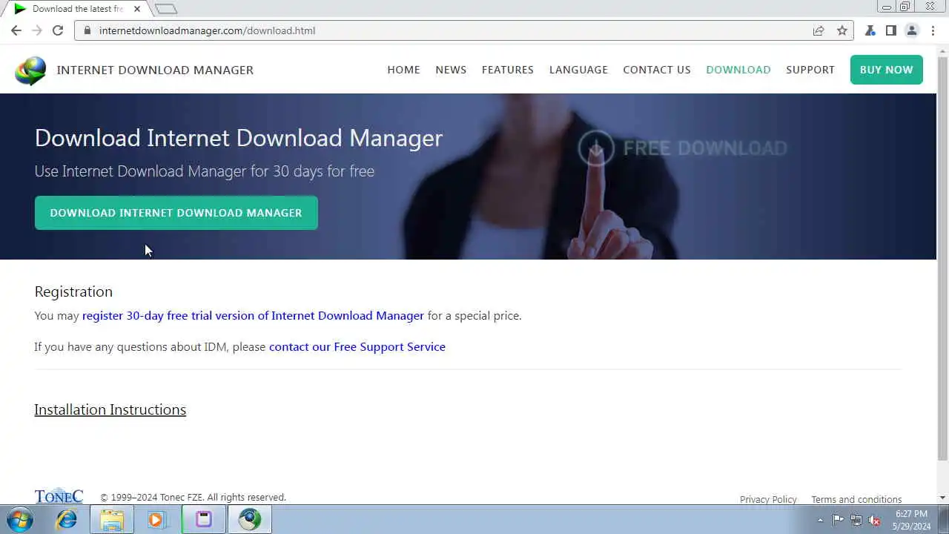Minimize the browser window

coord(886,7)
